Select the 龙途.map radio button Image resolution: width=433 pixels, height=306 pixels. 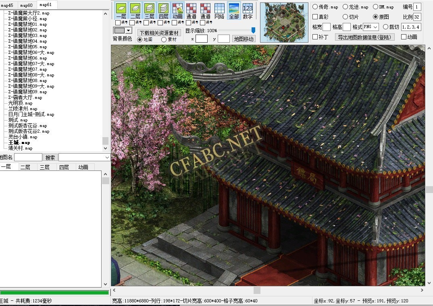tap(345, 6)
